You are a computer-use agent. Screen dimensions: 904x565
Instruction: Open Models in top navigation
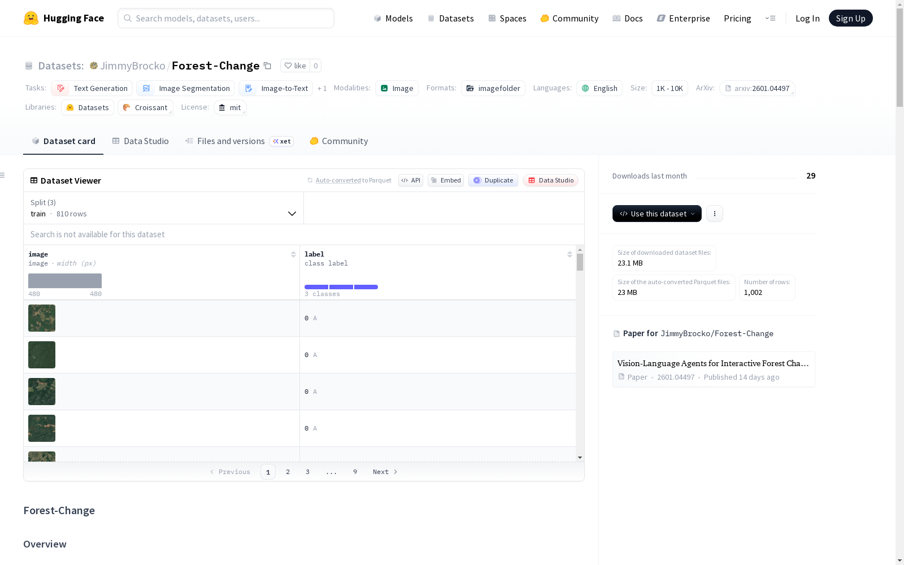pos(393,18)
